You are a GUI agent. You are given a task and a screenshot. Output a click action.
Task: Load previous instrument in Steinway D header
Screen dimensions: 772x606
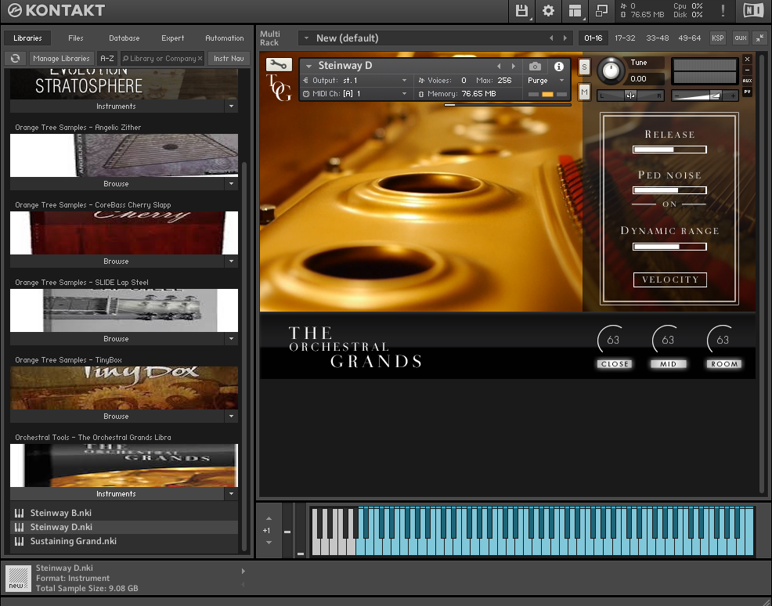pyautogui.click(x=499, y=66)
